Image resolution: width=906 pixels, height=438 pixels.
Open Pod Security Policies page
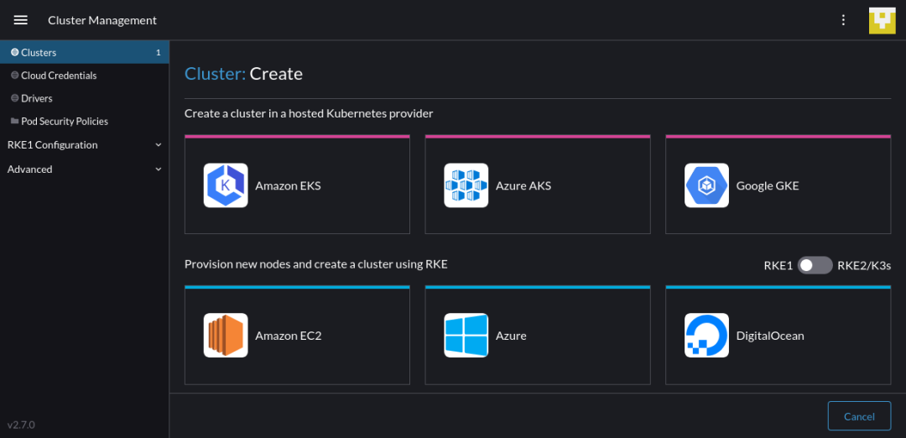coord(85,122)
